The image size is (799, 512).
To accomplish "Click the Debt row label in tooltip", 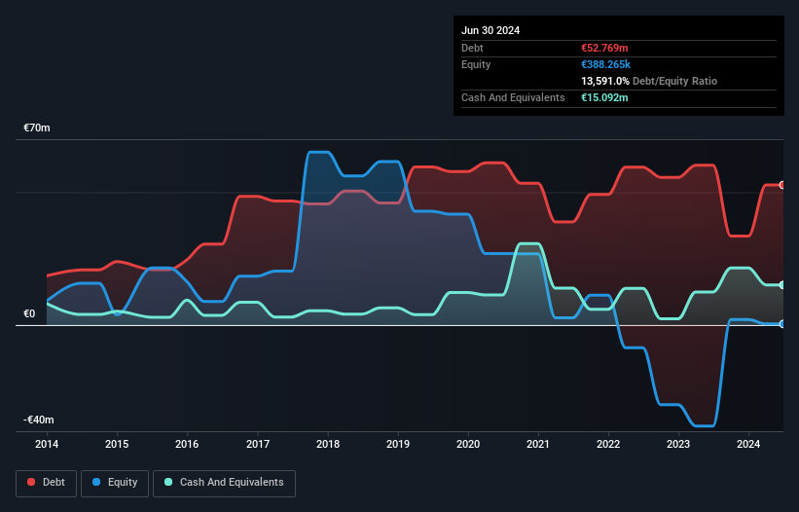I will 472,48.
